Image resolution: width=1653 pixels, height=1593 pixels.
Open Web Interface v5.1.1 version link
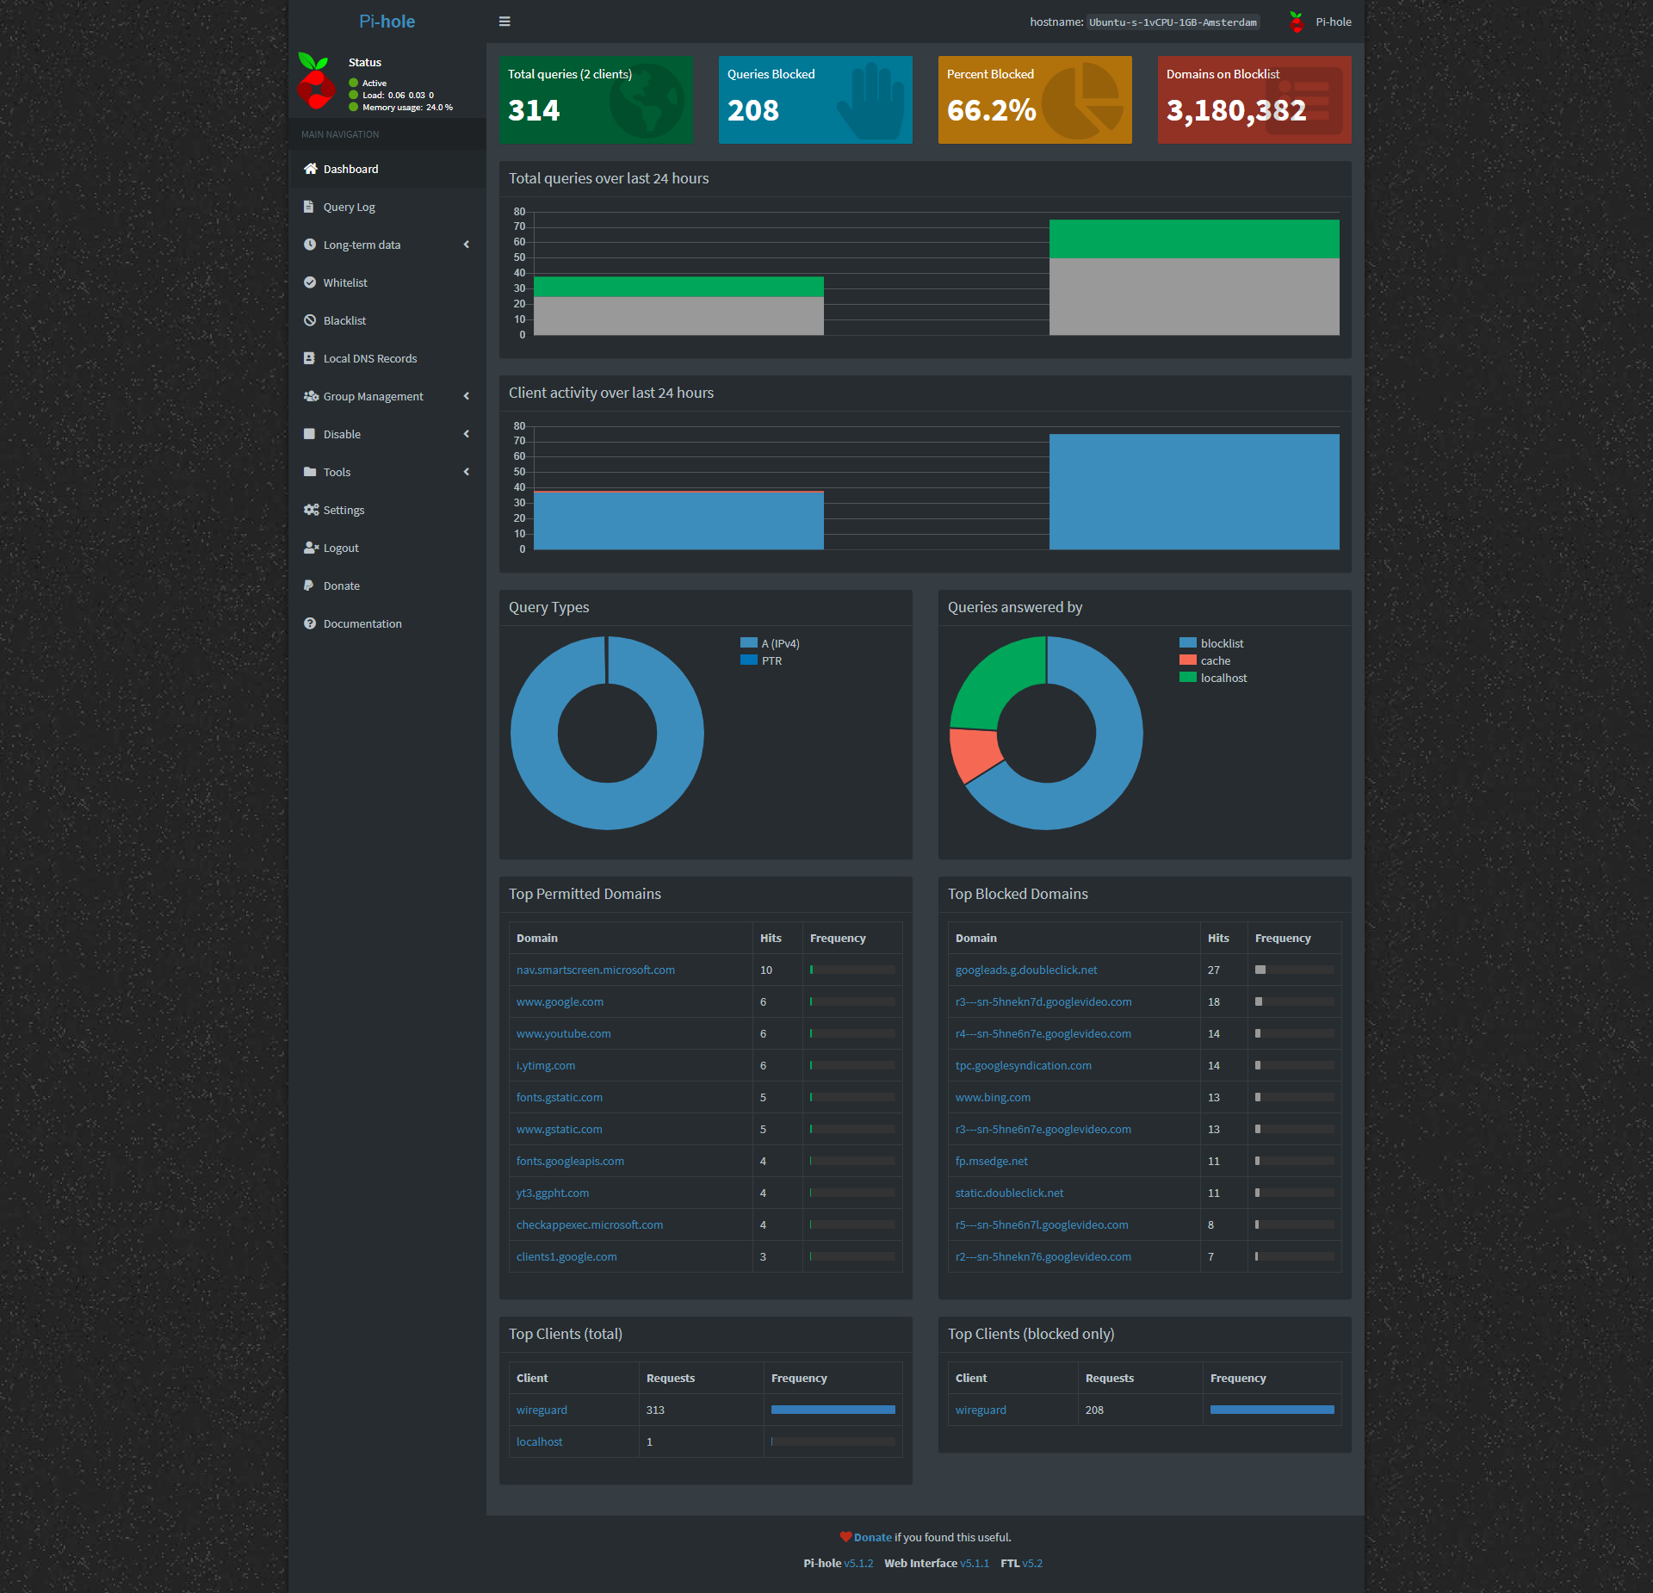975,1563
